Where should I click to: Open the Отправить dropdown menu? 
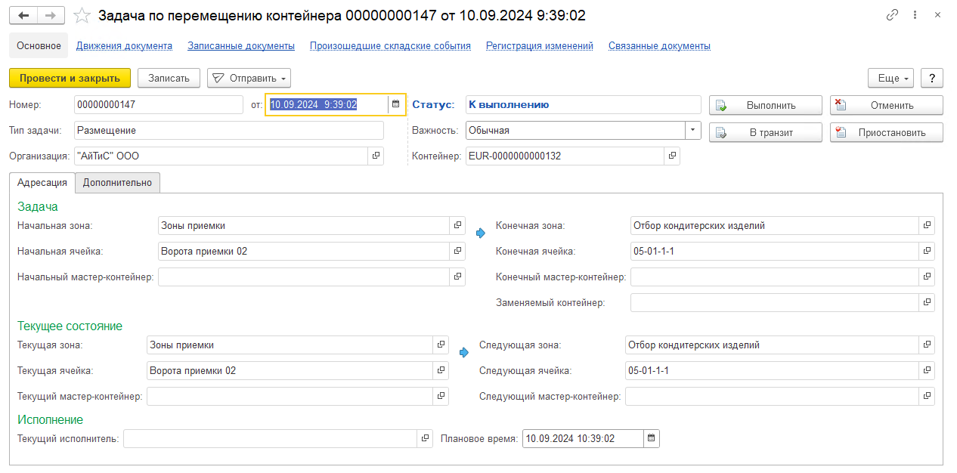pyautogui.click(x=249, y=78)
